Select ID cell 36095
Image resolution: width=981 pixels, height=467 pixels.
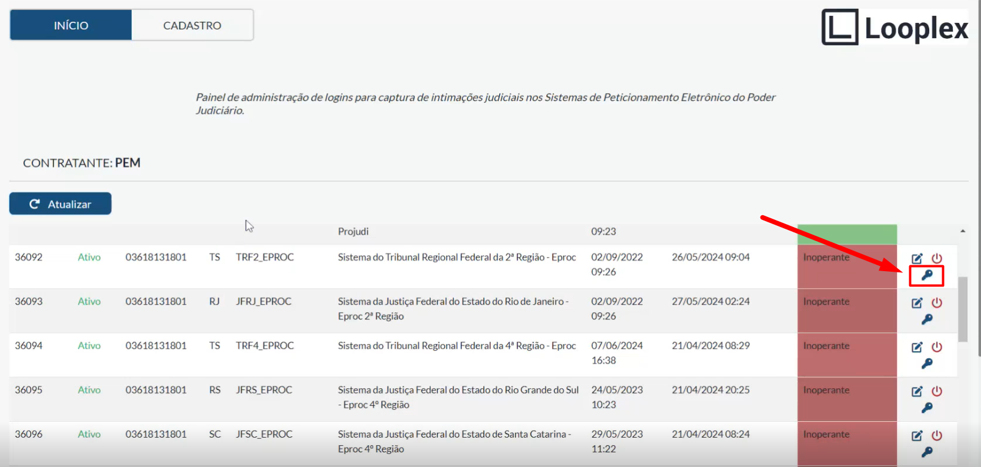(x=29, y=389)
